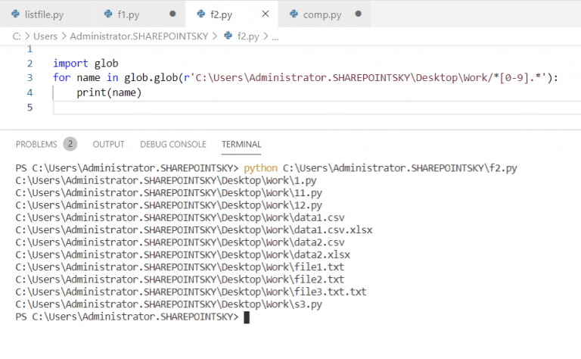Select Administrator.SHAREPOINTSKY breadcrumb segment

point(139,36)
